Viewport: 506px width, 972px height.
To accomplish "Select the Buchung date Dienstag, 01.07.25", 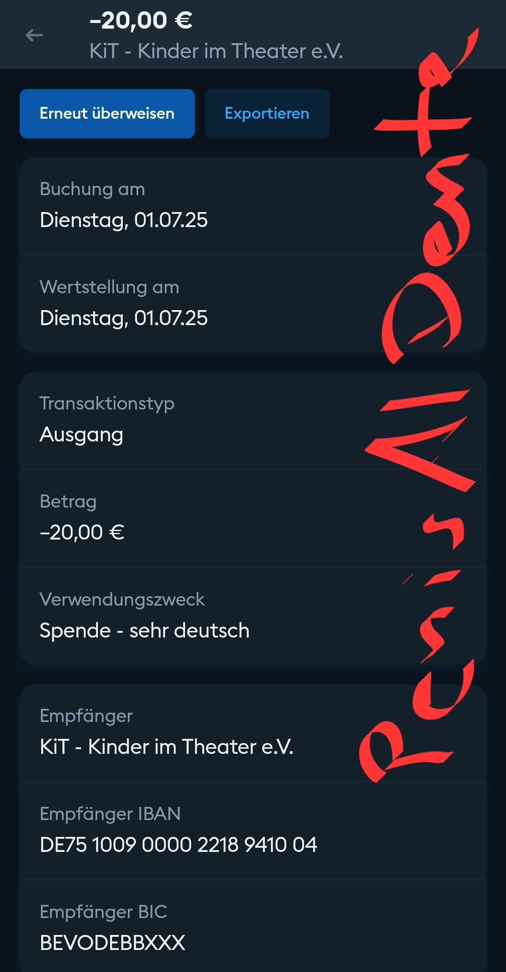I will [x=124, y=220].
